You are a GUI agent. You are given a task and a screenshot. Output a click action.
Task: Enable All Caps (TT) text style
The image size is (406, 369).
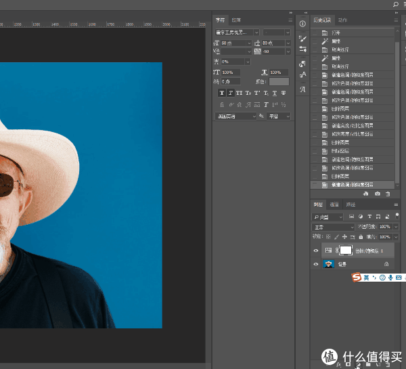[240, 93]
